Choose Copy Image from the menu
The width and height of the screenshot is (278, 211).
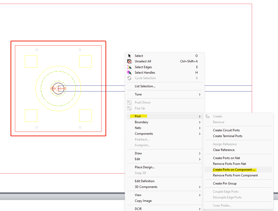point(143,201)
